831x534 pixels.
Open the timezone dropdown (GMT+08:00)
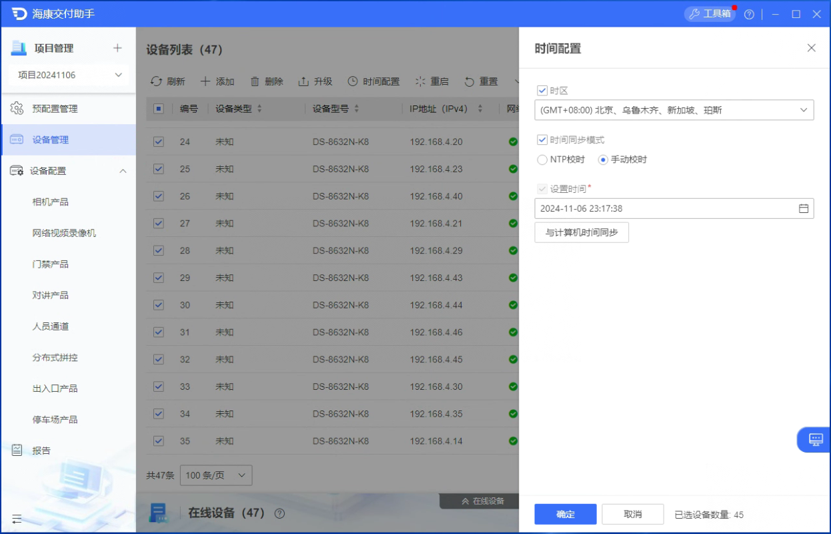coord(674,110)
